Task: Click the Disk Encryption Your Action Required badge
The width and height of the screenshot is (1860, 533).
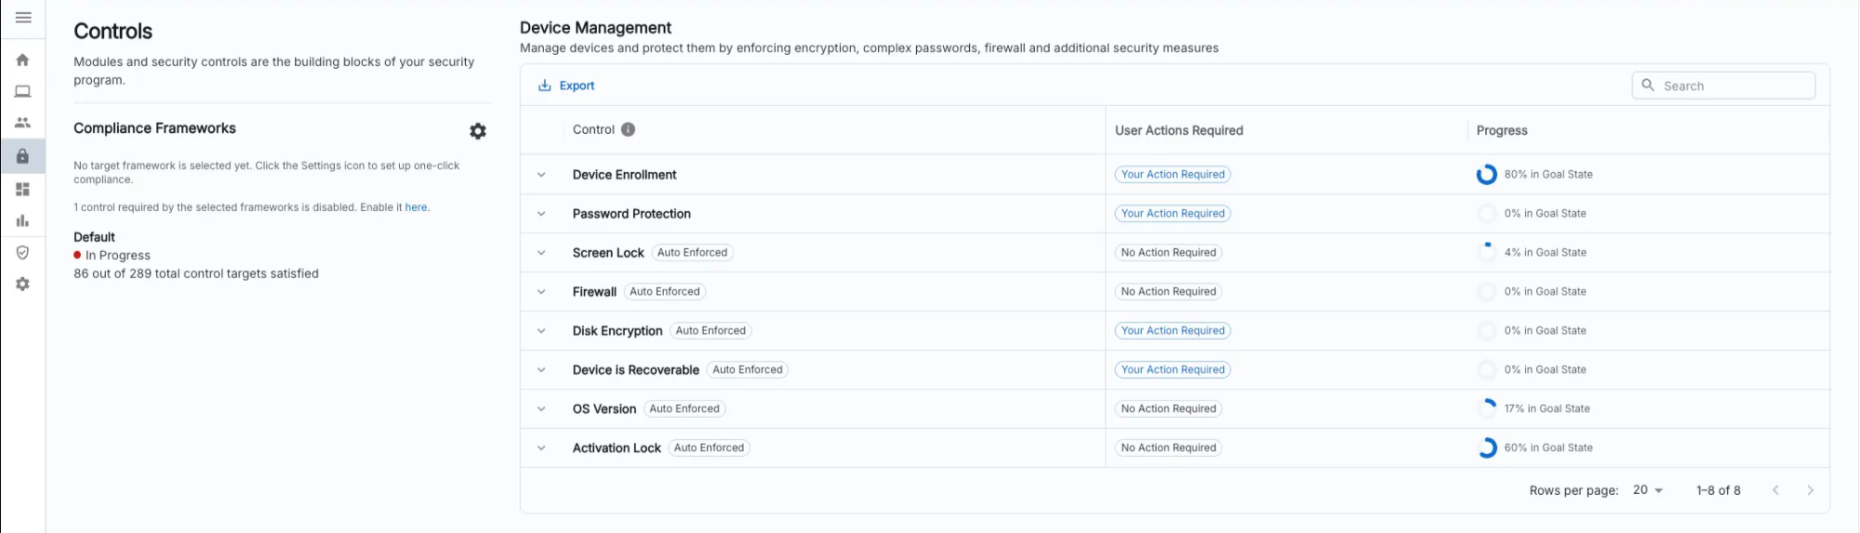Action: [x=1173, y=331]
